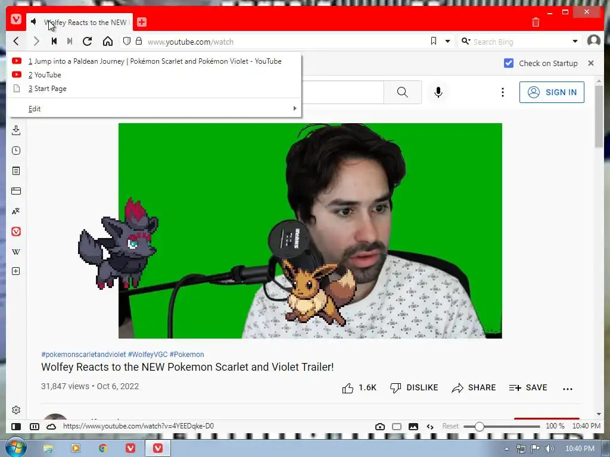The height and width of the screenshot is (457, 610).
Task: Fast forward navigation button
Action: pyautogui.click(x=70, y=41)
